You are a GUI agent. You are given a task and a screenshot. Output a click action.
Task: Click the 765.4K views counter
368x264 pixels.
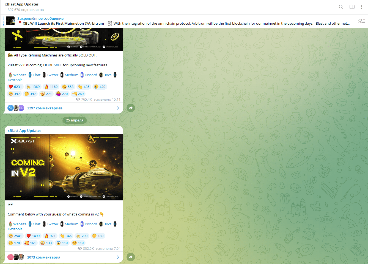coord(84,99)
